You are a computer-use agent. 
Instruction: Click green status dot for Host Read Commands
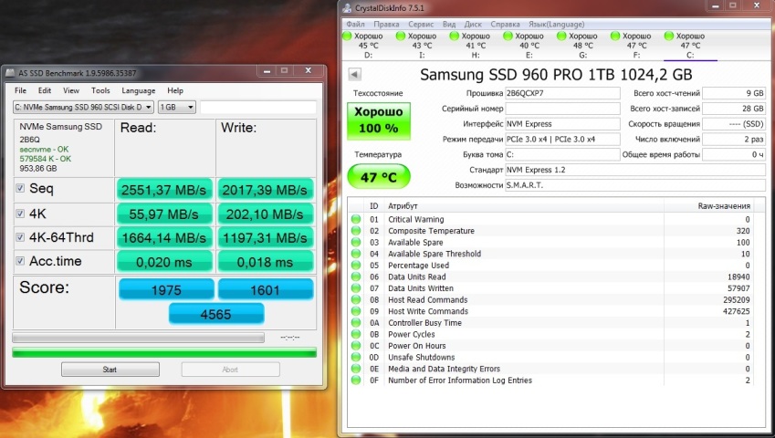[x=356, y=299]
